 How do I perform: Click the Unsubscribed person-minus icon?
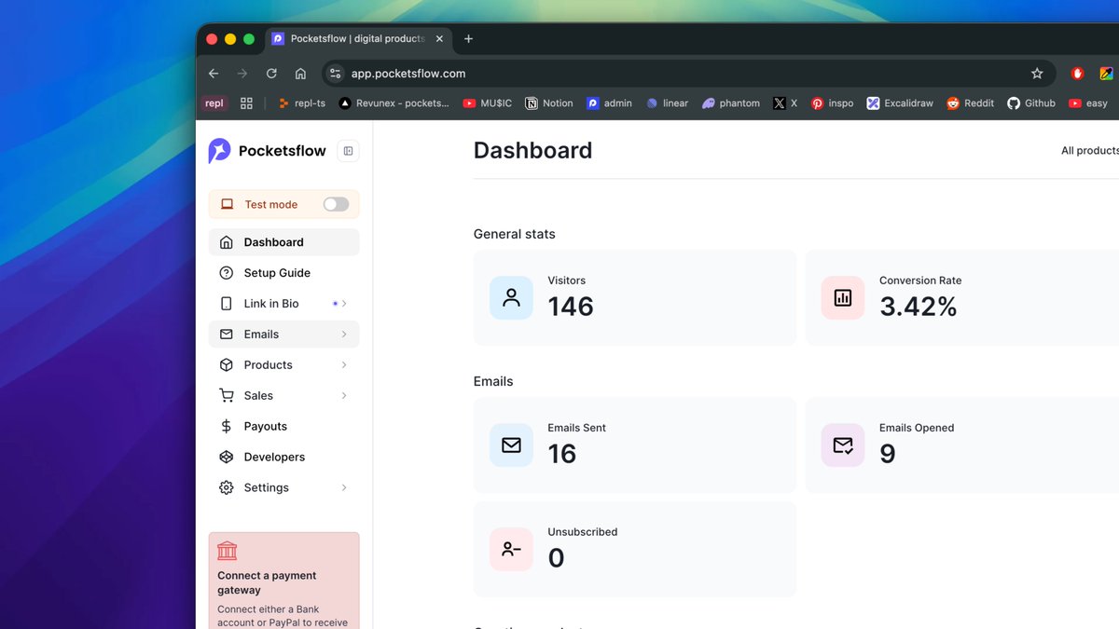pyautogui.click(x=511, y=549)
